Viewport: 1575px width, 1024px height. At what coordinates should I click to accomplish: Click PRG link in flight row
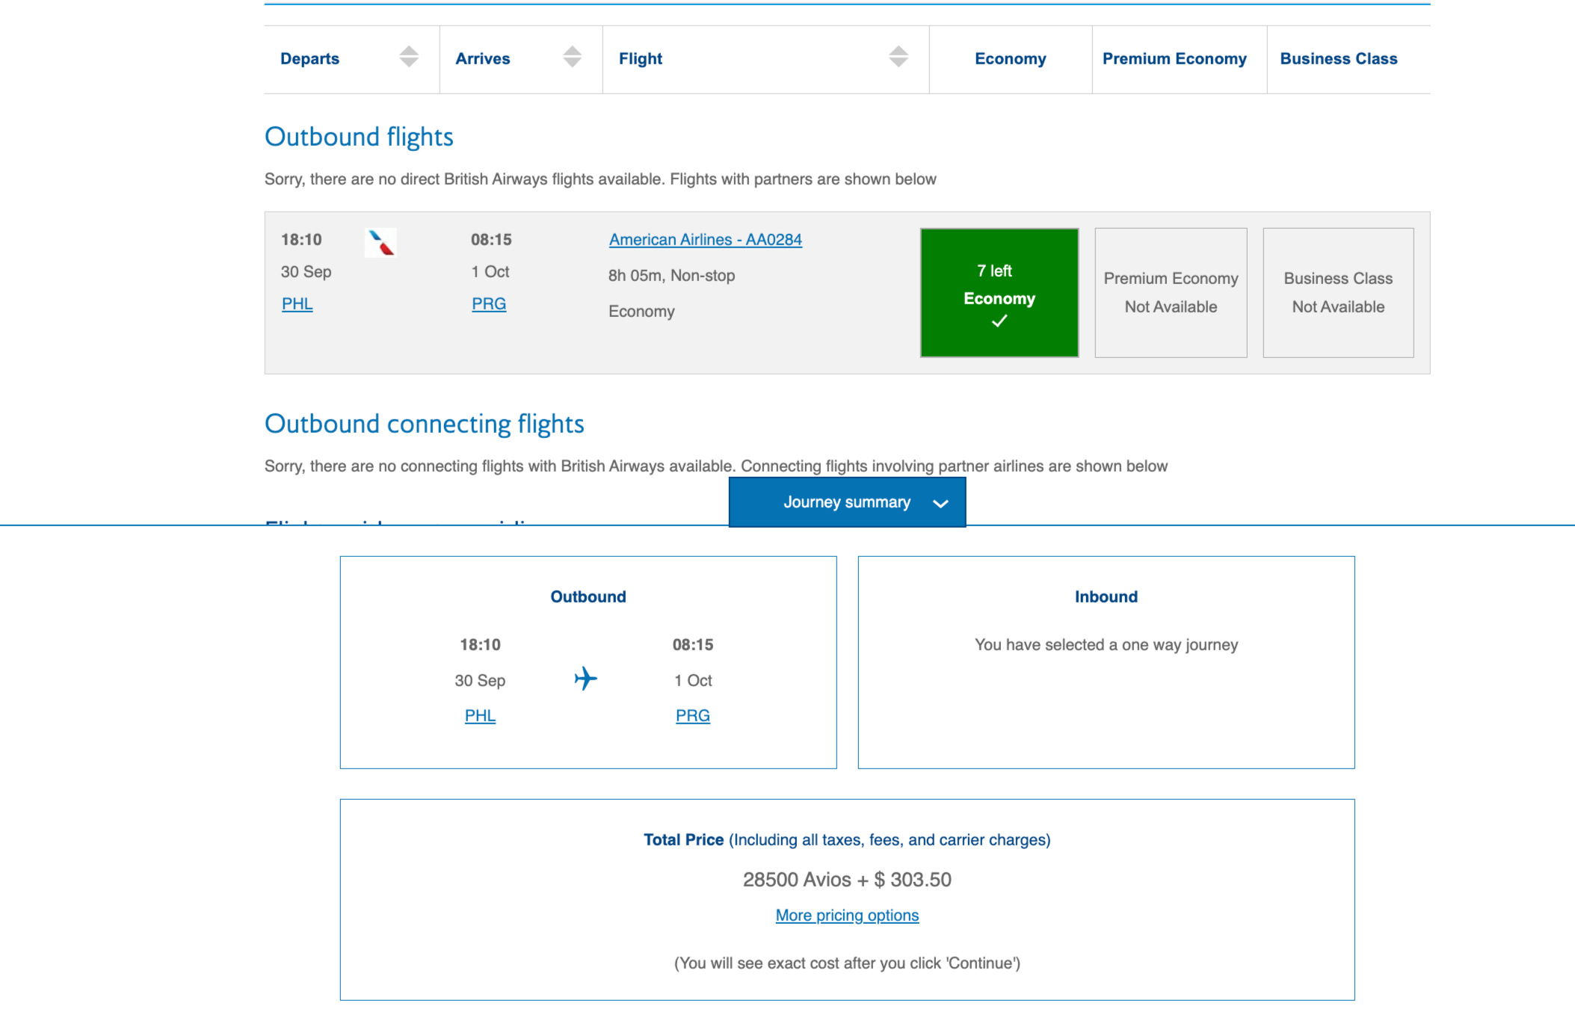pos(489,304)
